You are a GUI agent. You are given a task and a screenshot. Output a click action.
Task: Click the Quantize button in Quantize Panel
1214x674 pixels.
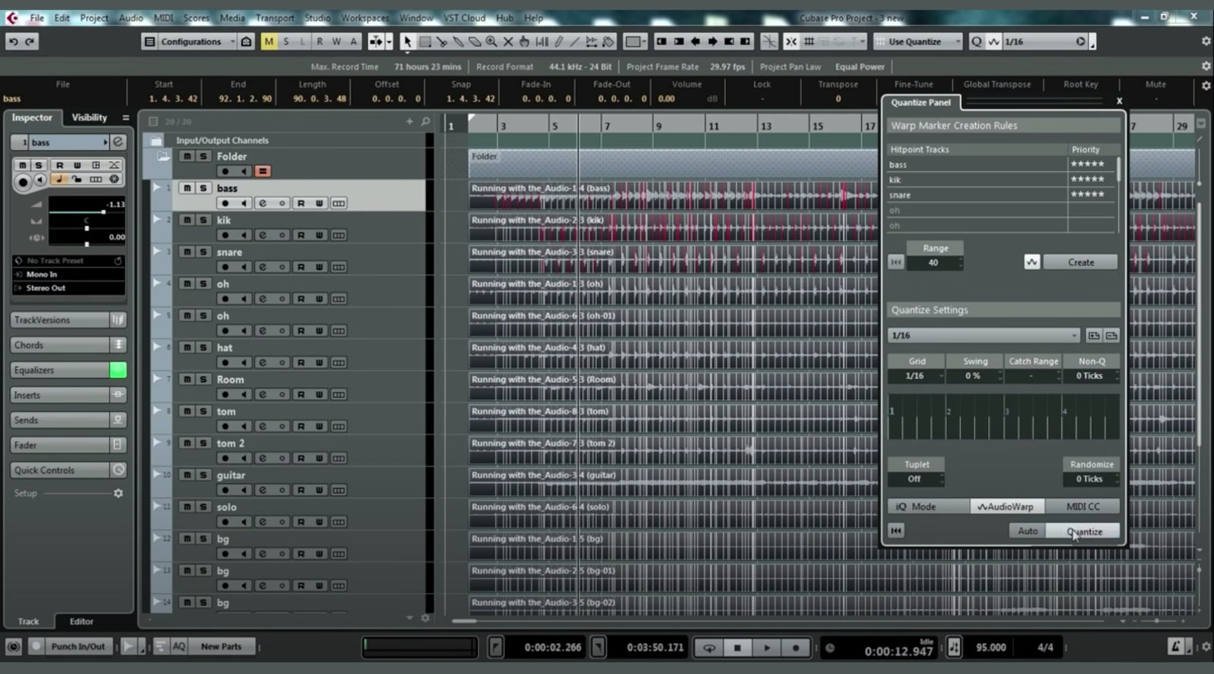click(1083, 531)
